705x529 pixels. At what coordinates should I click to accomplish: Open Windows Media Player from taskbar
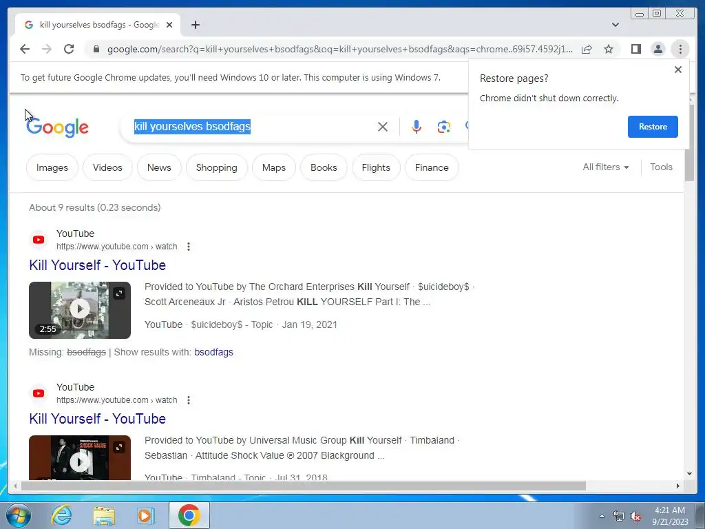[x=145, y=515]
